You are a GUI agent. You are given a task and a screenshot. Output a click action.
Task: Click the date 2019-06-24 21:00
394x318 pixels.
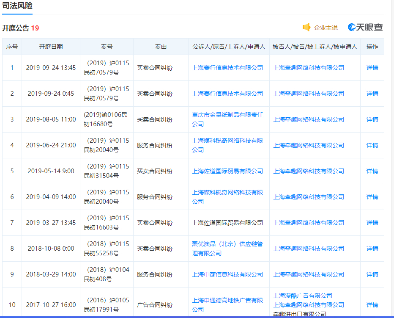pyautogui.click(x=51, y=145)
